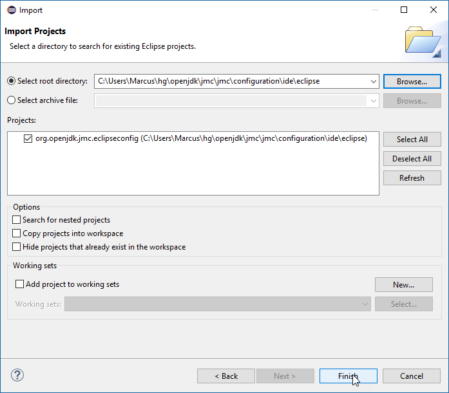Choose Select archive file radio option
The image size is (449, 393).
(11, 100)
